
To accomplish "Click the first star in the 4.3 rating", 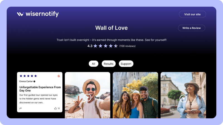I will pyautogui.click(x=95, y=46).
